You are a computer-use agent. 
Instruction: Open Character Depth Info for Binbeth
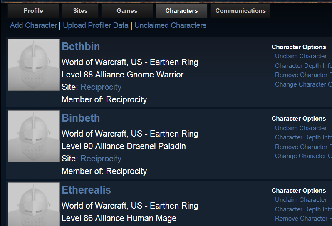pos(303,137)
